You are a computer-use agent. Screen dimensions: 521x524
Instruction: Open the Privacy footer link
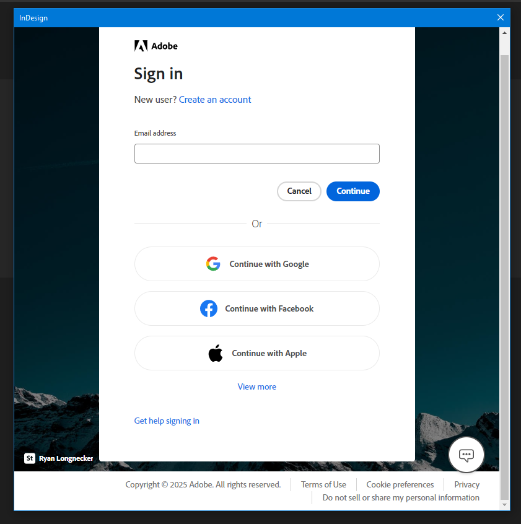[x=467, y=484]
